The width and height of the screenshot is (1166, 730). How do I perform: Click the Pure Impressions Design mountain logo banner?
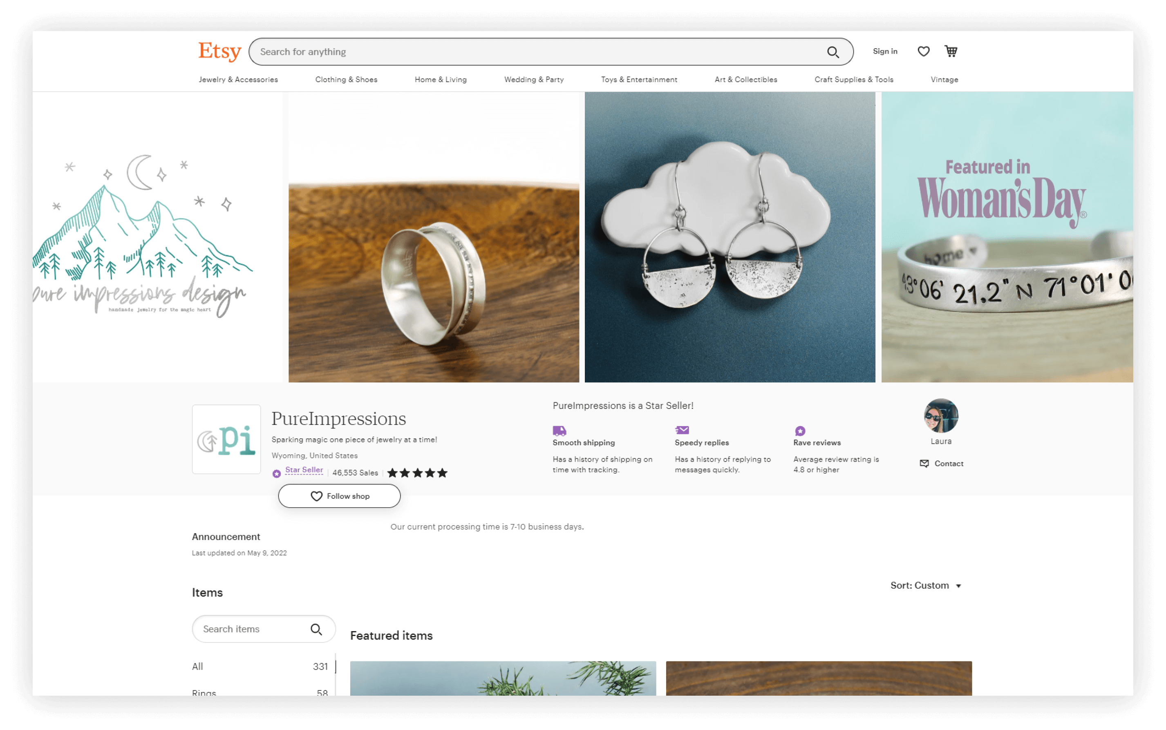pyautogui.click(x=157, y=237)
